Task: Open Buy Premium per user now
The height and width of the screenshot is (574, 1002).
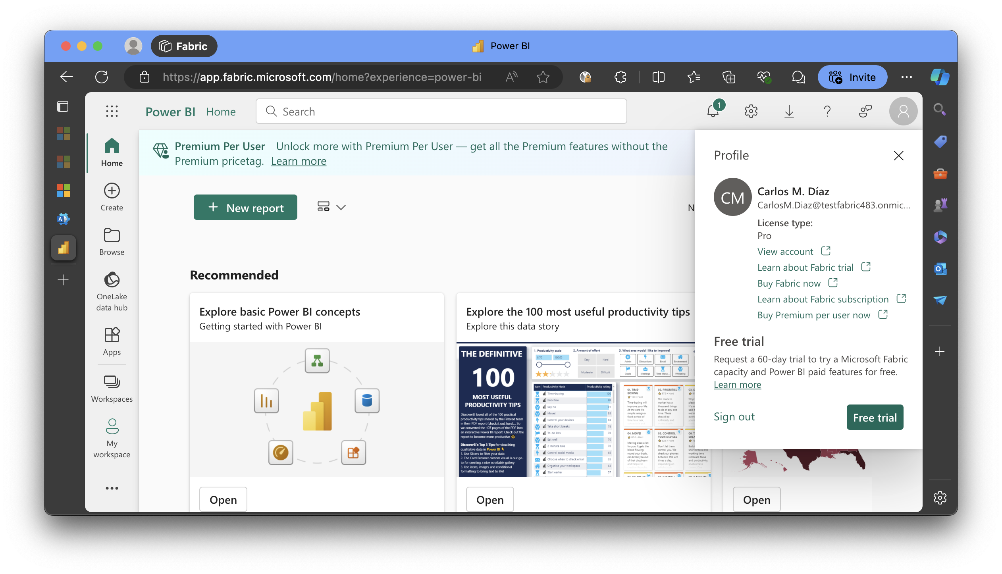Action: (x=823, y=315)
